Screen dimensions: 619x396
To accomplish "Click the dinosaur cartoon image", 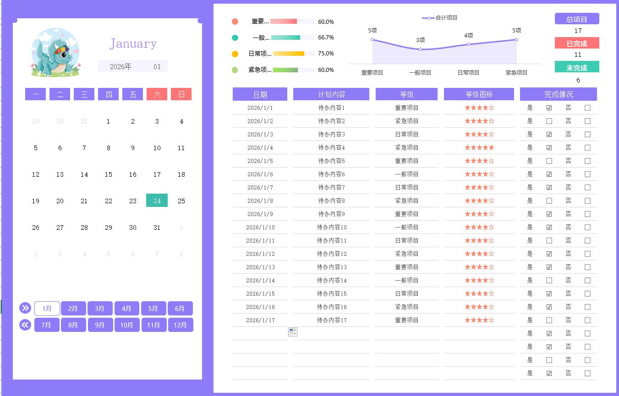I will point(55,53).
